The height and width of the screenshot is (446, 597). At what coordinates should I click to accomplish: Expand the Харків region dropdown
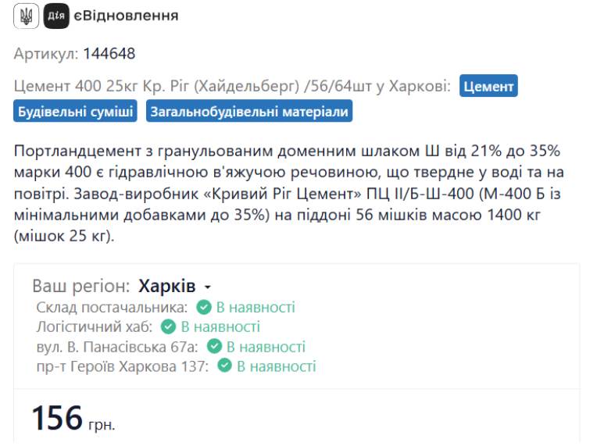pos(174,286)
